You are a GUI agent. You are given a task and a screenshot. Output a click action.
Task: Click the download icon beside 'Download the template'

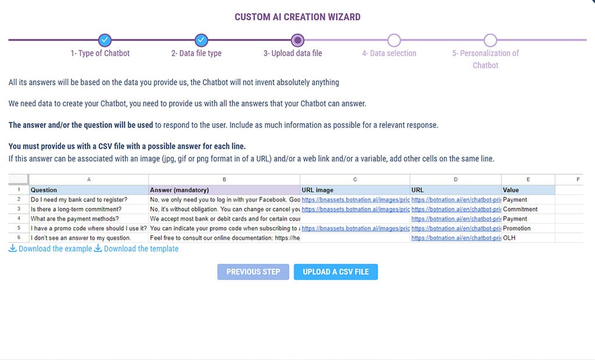tap(98, 249)
